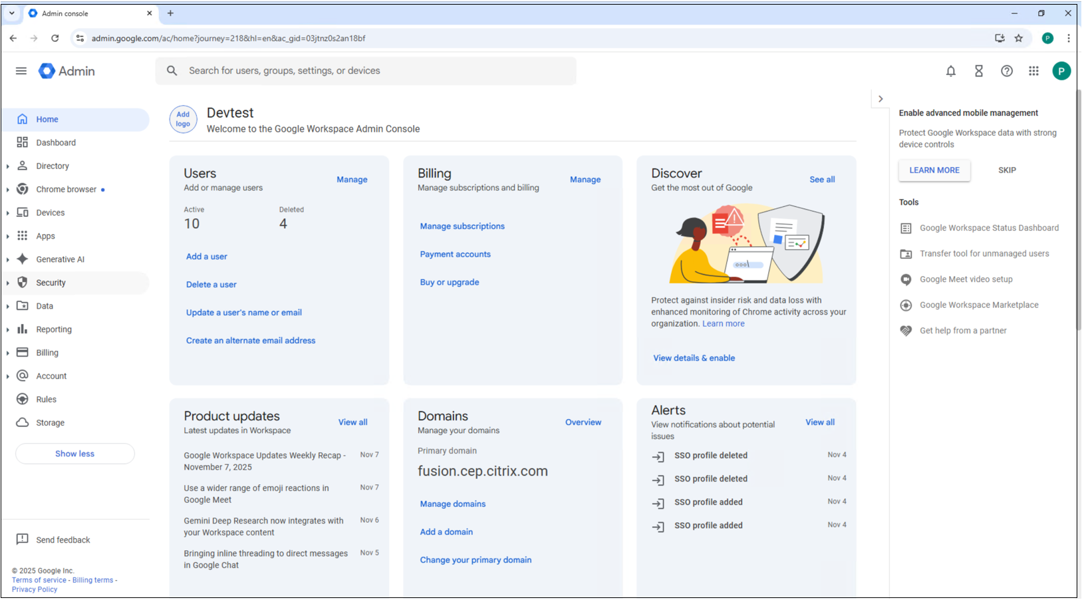
Task: Expand the Directory section arrow
Action: (8, 166)
